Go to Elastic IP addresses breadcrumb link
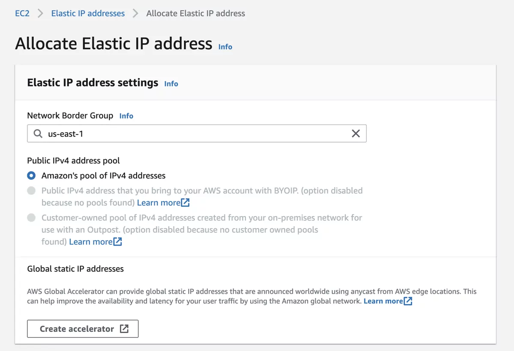514x351 pixels. point(87,13)
